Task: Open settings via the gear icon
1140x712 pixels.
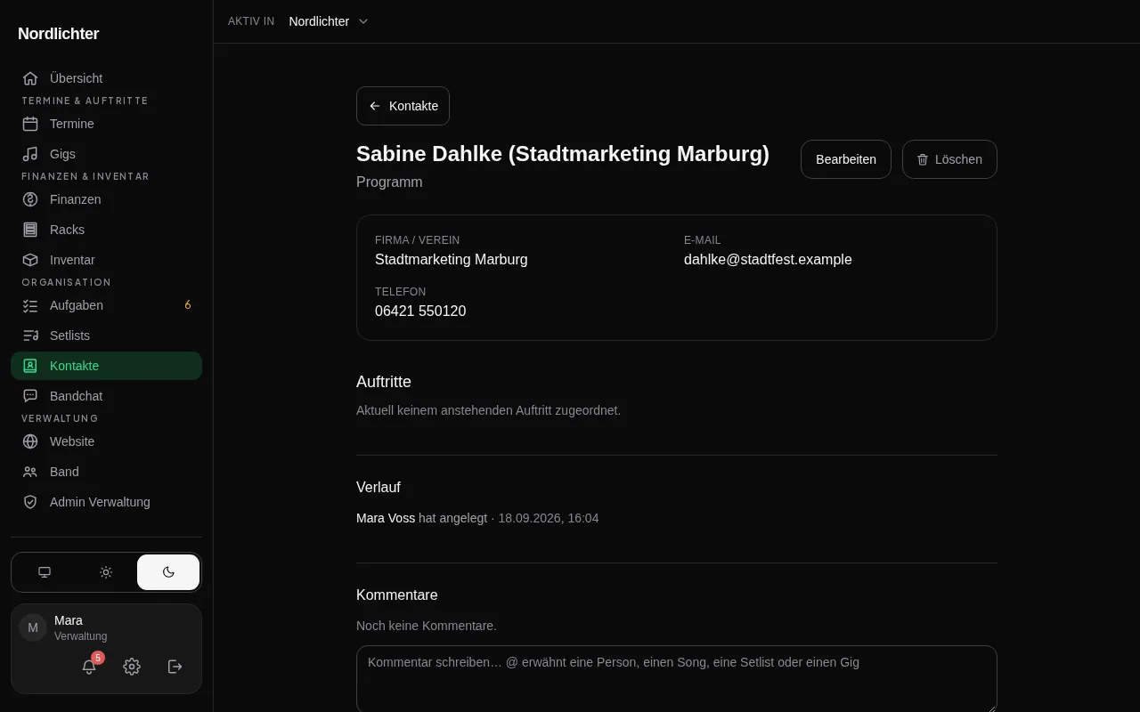Action: tap(132, 667)
